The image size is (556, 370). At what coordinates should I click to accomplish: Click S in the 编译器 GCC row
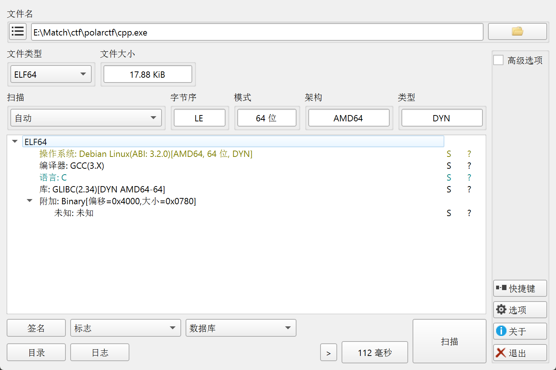click(x=449, y=165)
